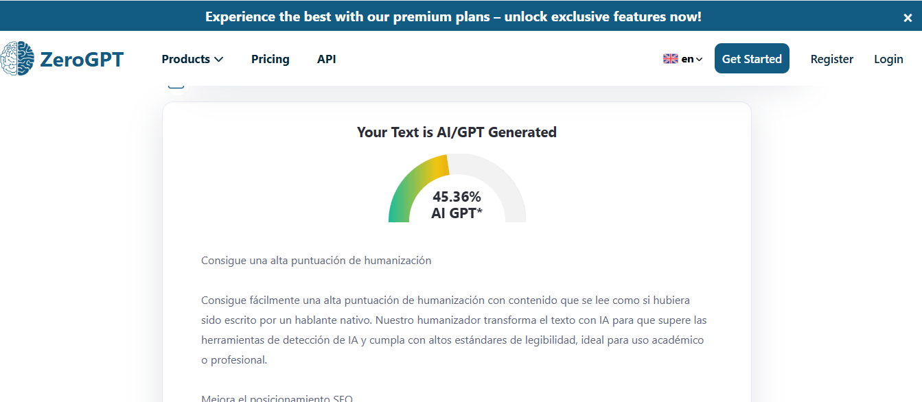Viewport: 922px width, 402px height.
Task: Open the Pricing page
Action: [270, 59]
